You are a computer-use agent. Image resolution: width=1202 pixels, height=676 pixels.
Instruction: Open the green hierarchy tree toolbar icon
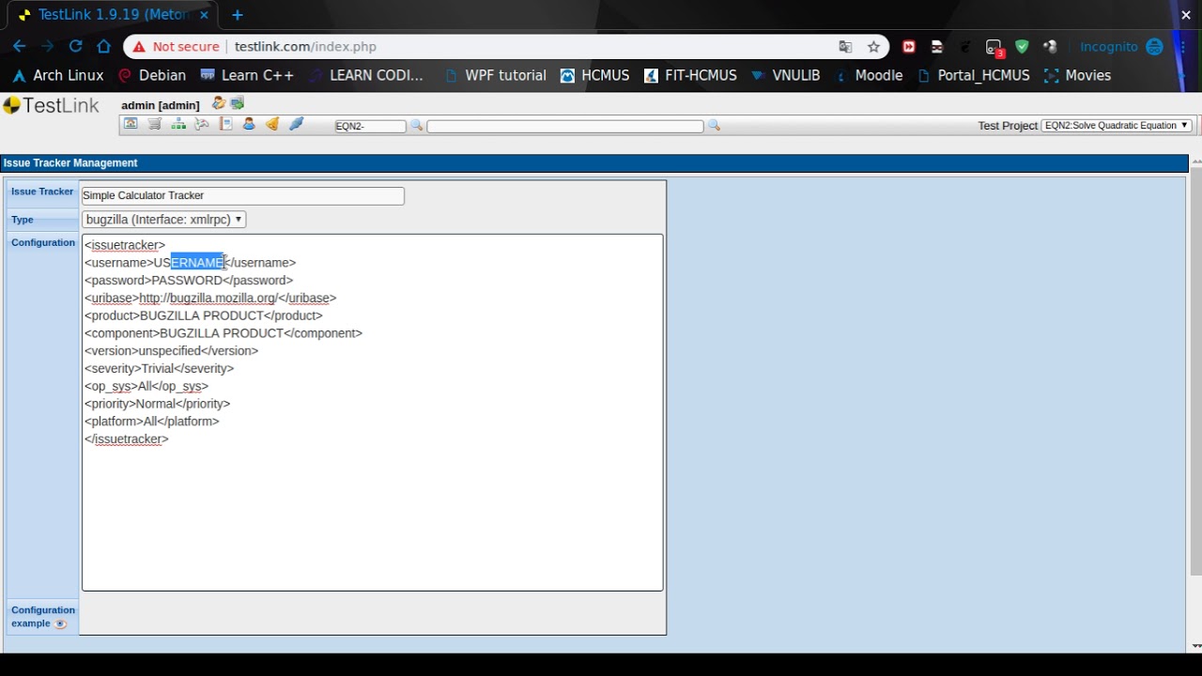pyautogui.click(x=178, y=124)
